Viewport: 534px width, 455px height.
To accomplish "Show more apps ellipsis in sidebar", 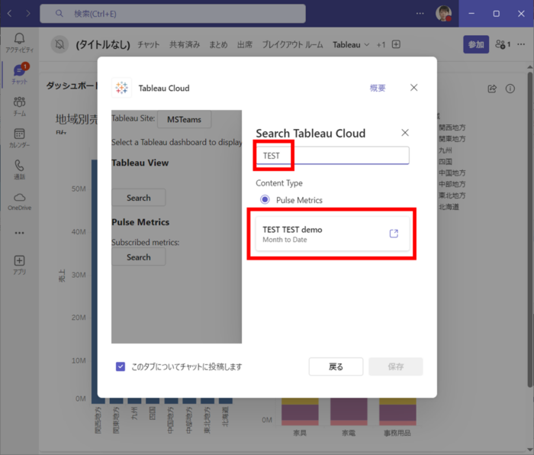I will tap(19, 233).
